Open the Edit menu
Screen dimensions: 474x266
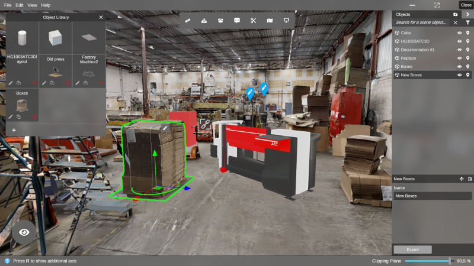(20, 5)
